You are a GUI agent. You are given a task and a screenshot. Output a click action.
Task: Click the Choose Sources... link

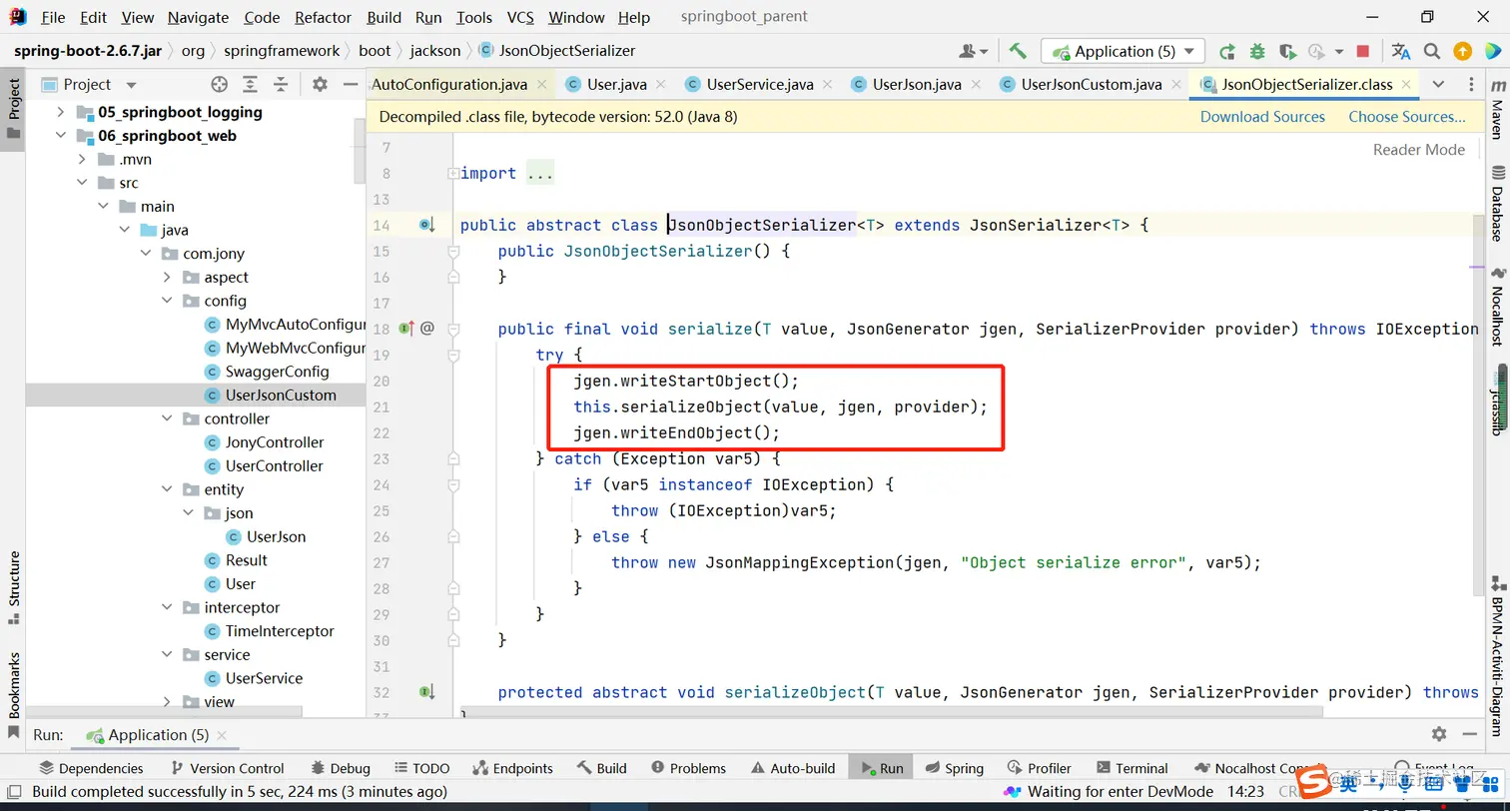[1407, 117]
